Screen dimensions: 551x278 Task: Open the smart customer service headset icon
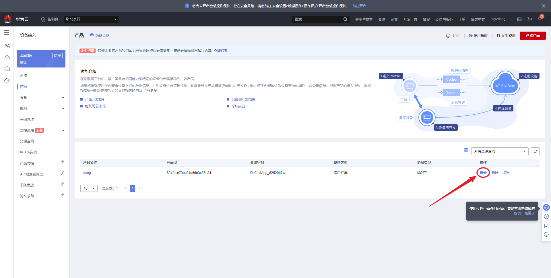pyautogui.click(x=546, y=207)
